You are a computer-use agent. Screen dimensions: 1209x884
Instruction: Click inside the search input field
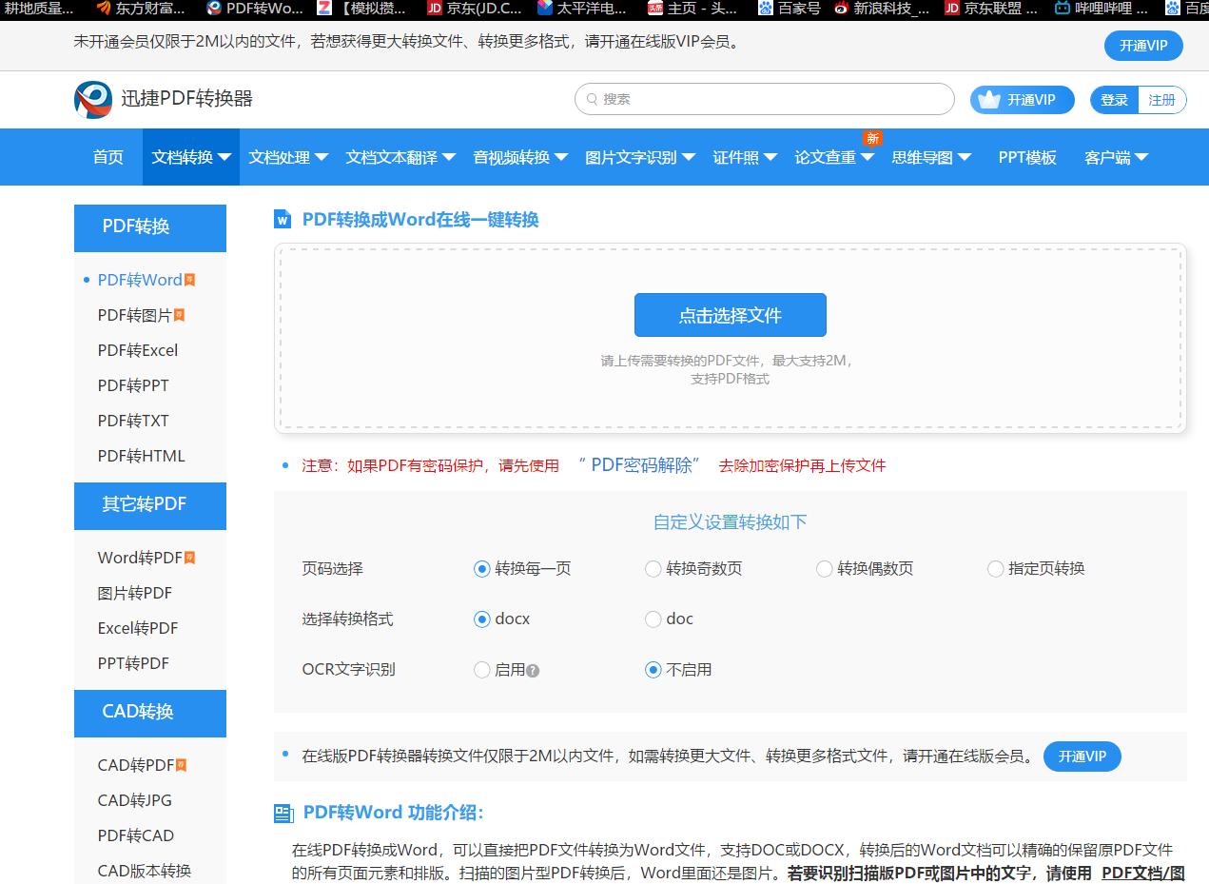click(x=761, y=99)
